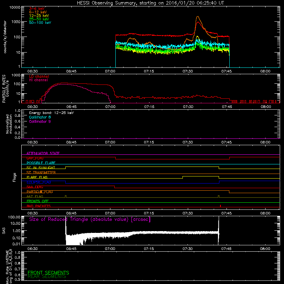
Task: Click the 'PARTICLE_FLAG' label
Action: pos(40,192)
